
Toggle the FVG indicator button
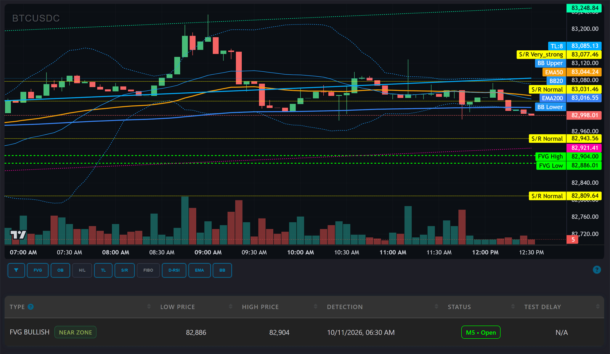38,270
